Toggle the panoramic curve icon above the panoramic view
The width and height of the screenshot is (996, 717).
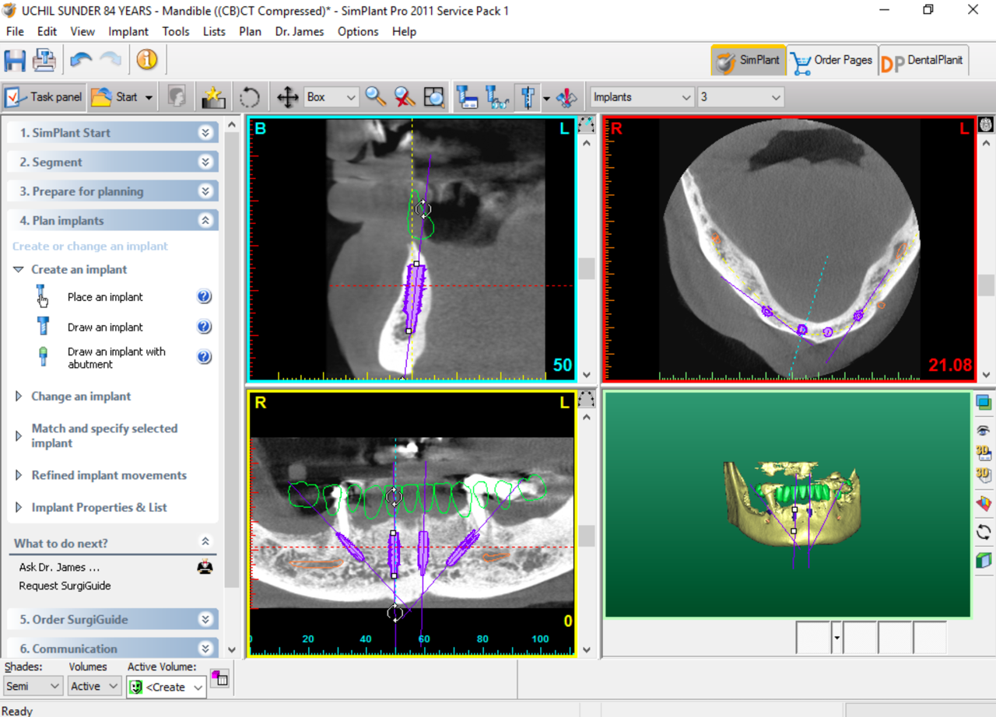tap(586, 399)
